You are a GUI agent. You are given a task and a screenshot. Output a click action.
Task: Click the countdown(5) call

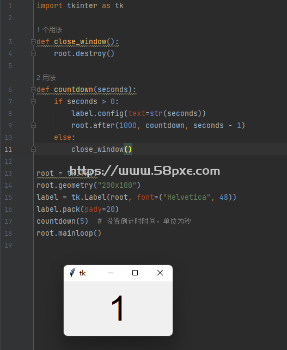pyautogui.click(x=62, y=221)
